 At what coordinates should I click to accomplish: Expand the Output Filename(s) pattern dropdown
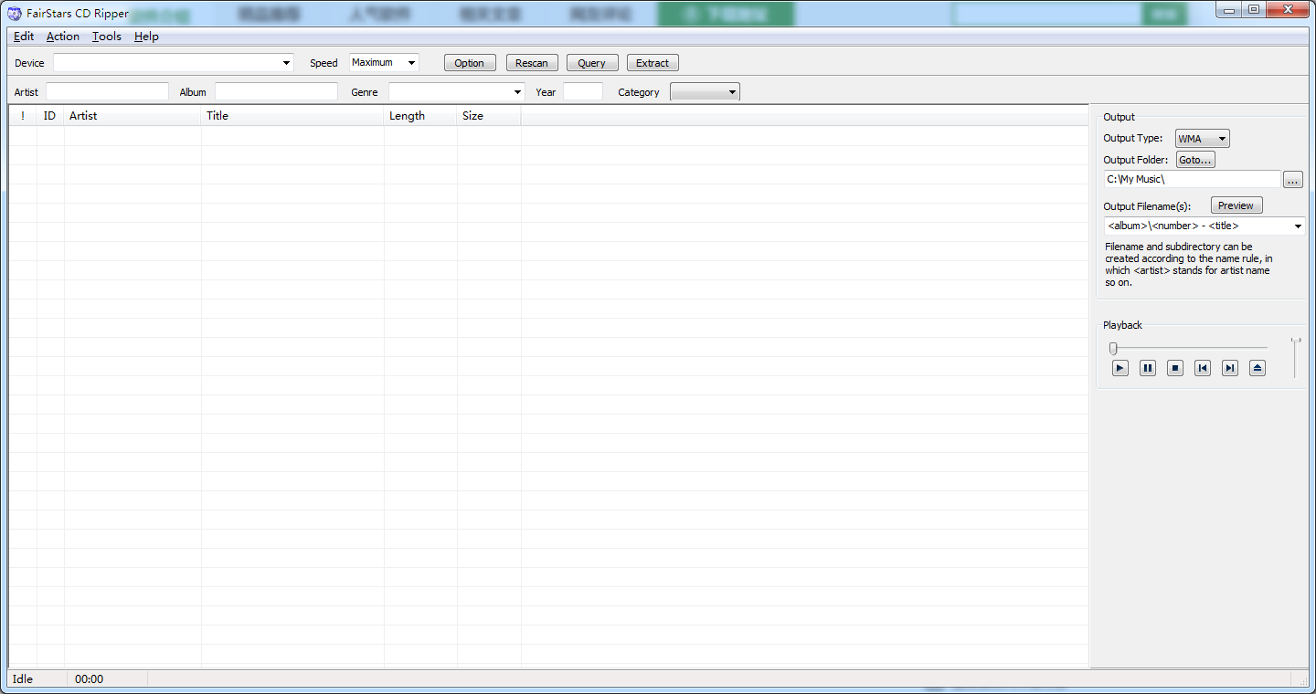click(1298, 226)
